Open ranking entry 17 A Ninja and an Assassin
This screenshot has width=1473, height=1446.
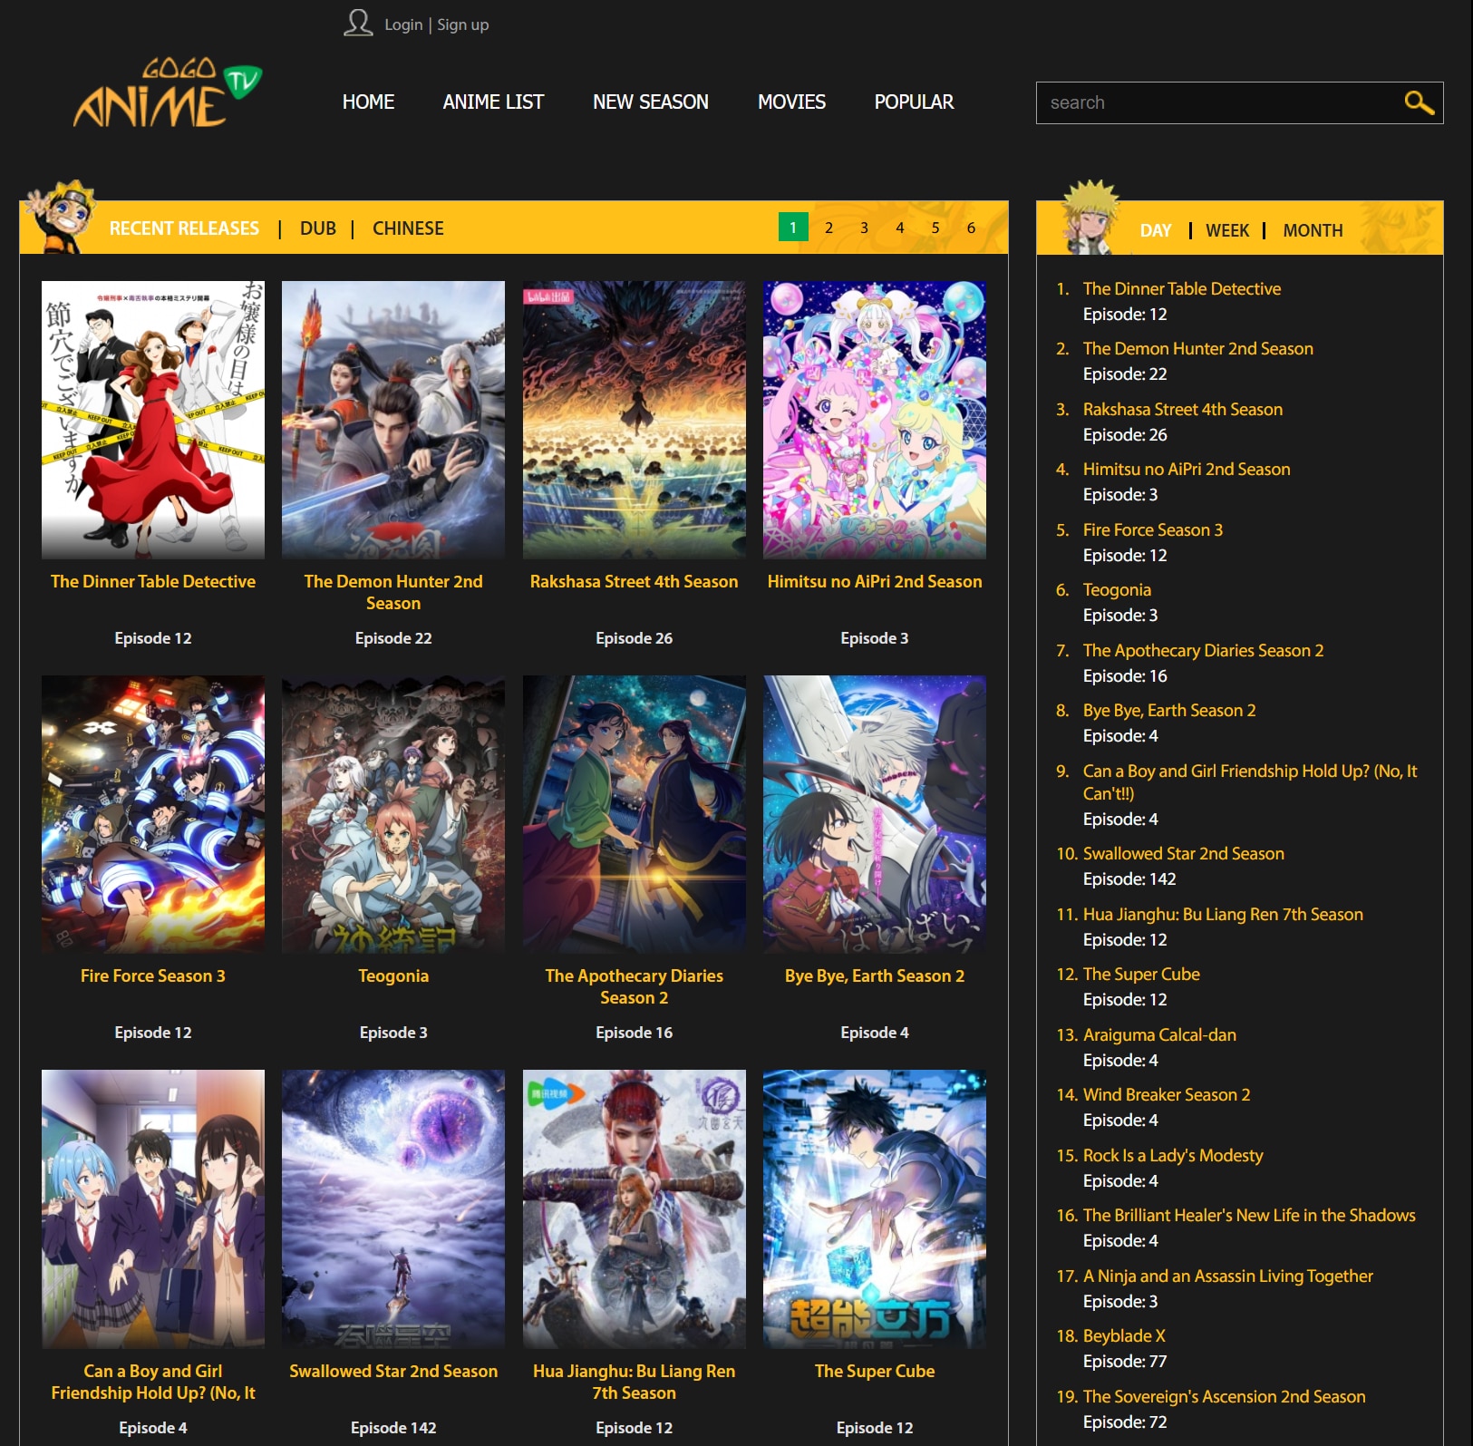point(1228,1276)
